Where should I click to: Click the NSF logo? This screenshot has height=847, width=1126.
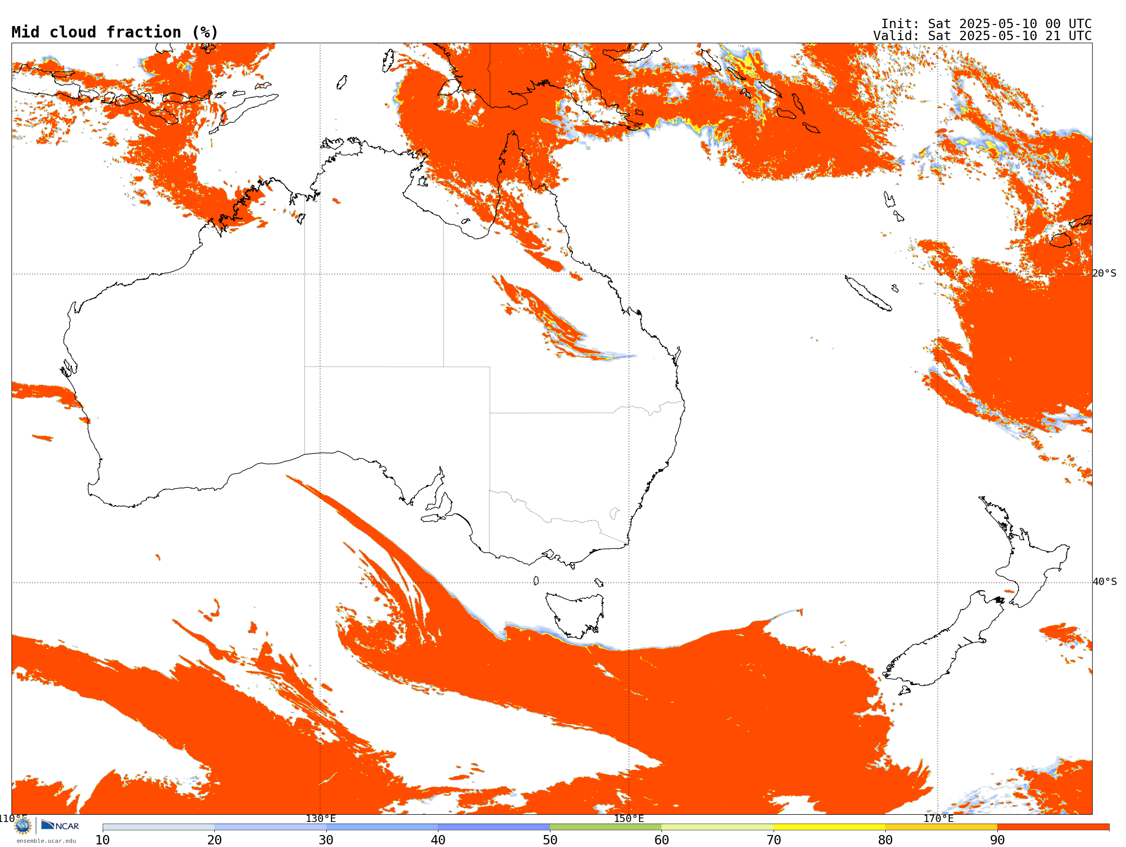23,826
